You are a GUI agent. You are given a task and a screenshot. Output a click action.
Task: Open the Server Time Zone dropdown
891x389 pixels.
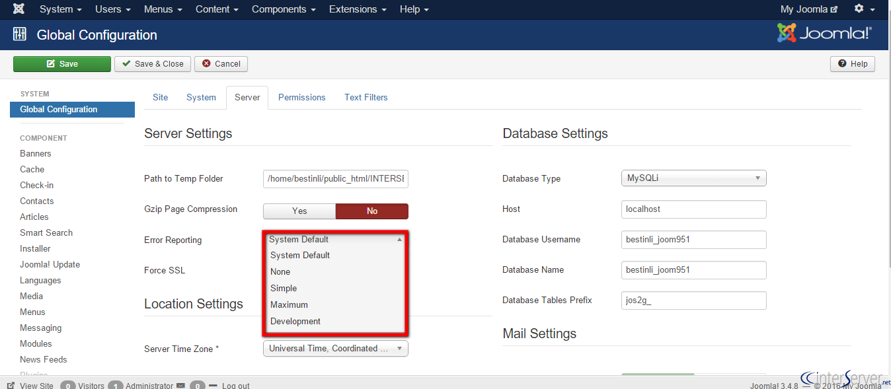(x=336, y=348)
